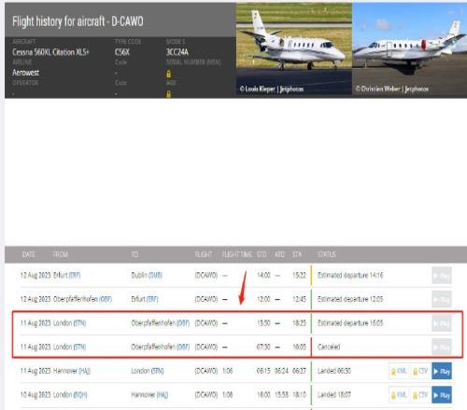Open the Erfurt (ERF) origin airport link
The width and height of the screenshot is (467, 410).
[x=75, y=275]
